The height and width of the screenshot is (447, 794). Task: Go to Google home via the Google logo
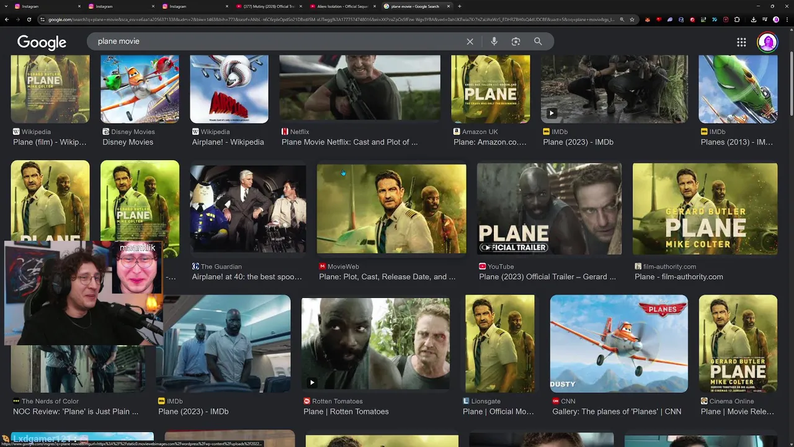(x=42, y=42)
